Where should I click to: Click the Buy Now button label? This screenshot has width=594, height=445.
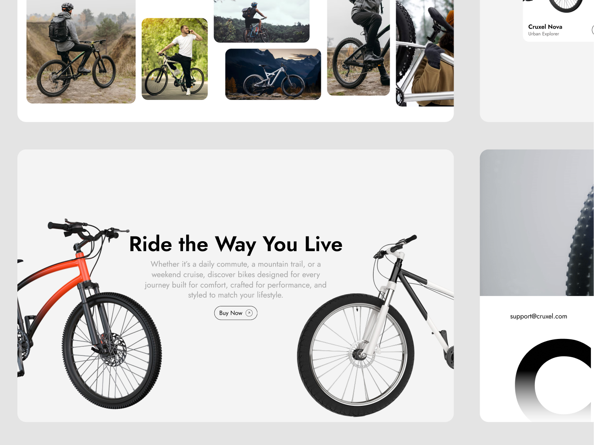tap(230, 313)
